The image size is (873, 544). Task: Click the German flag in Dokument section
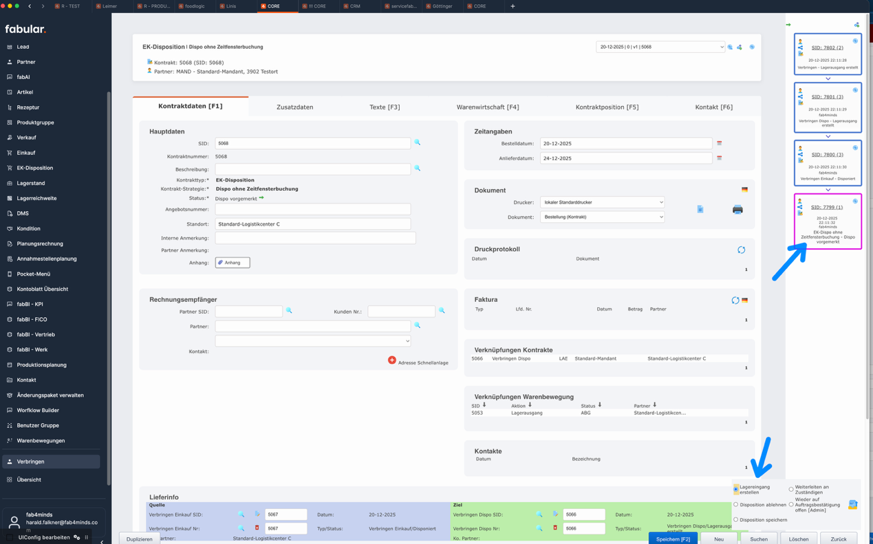click(x=744, y=190)
